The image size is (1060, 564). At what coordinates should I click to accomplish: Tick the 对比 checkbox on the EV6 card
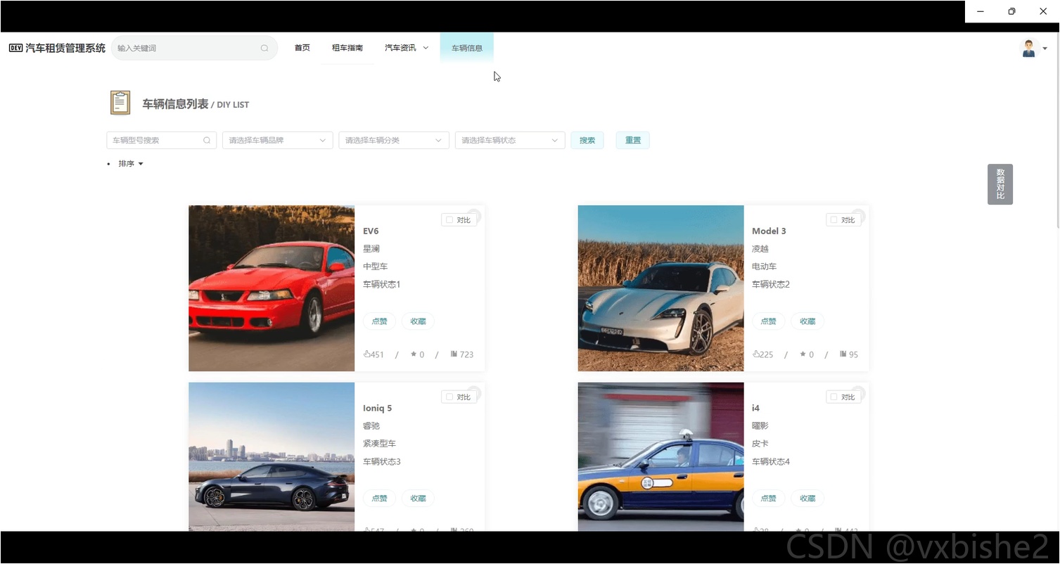coord(449,220)
